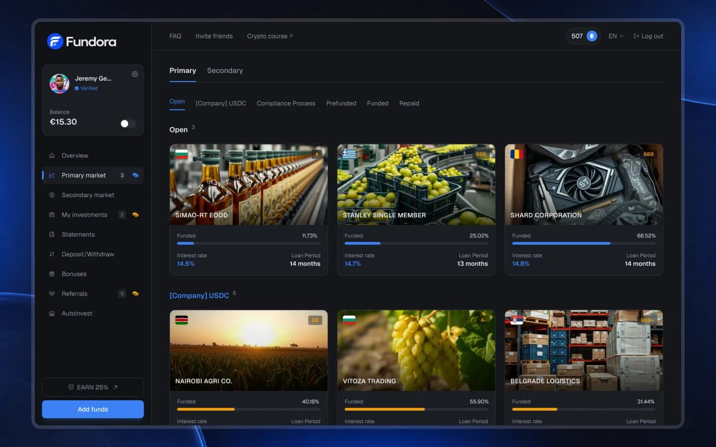Toggle the balance switch
Image resolution: width=716 pixels, height=447 pixels.
(x=128, y=123)
